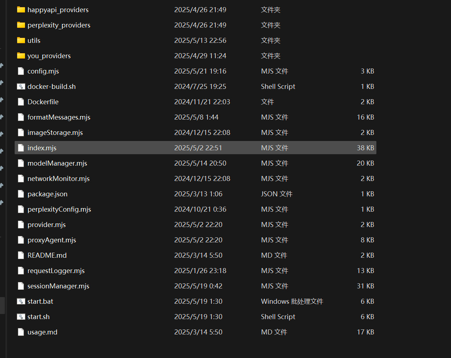Select the package.json file name

[47, 194]
